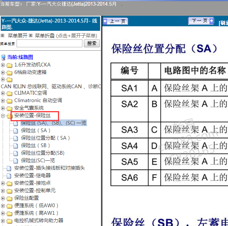Open the 保险丝(SC)一览 page

[38, 161]
